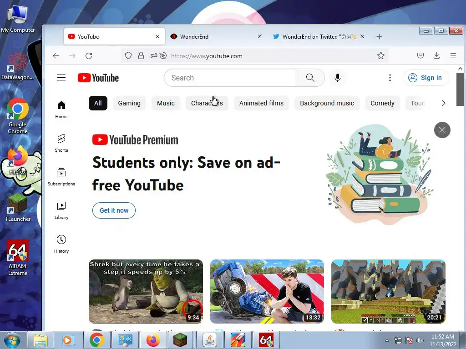Close the WonderEnd on Twitter tab
The image size is (466, 349).
point(362,36)
